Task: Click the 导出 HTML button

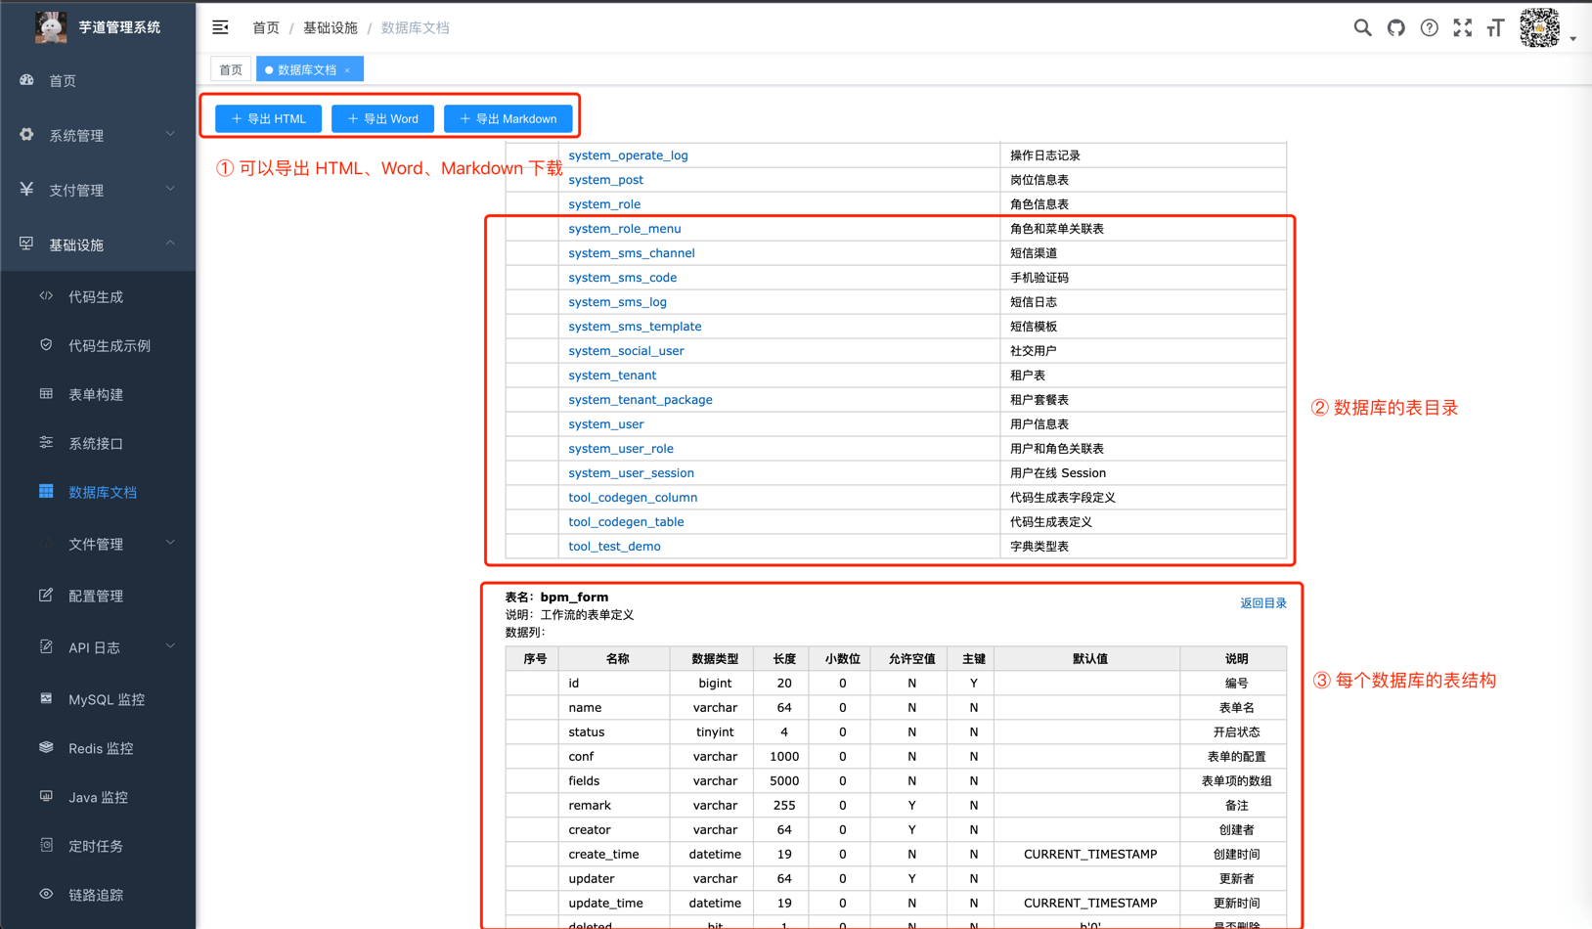Action: pos(268,118)
